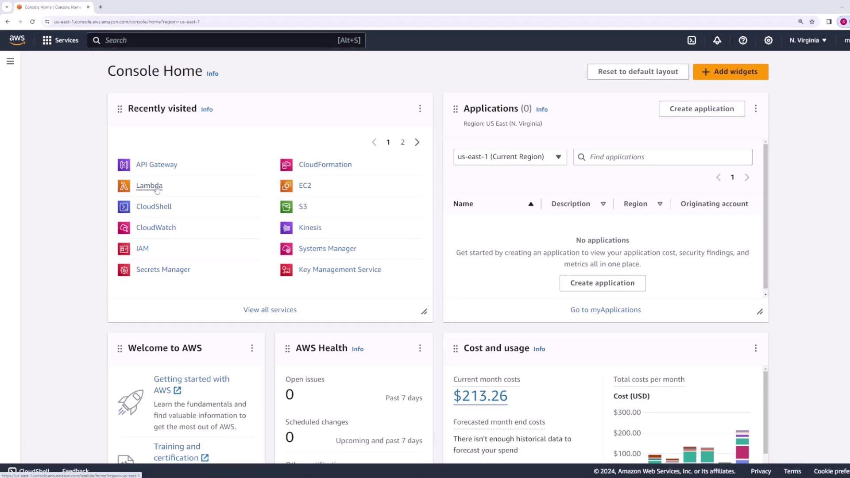Click Add widgets button
The width and height of the screenshot is (850, 478).
pos(730,72)
